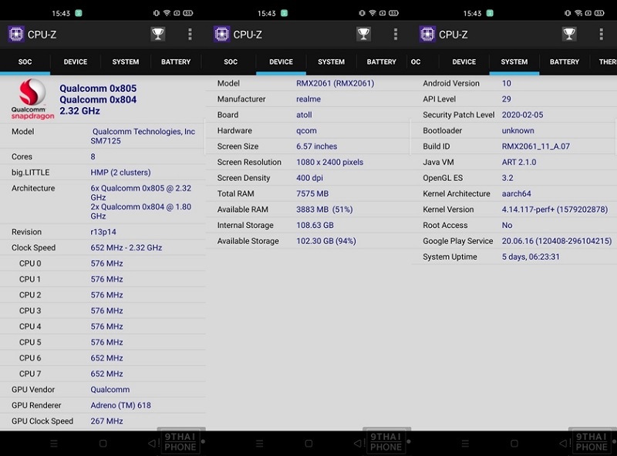This screenshot has width=617, height=456.
Task: Open the DEVICE tab in right screen
Action: click(x=464, y=62)
